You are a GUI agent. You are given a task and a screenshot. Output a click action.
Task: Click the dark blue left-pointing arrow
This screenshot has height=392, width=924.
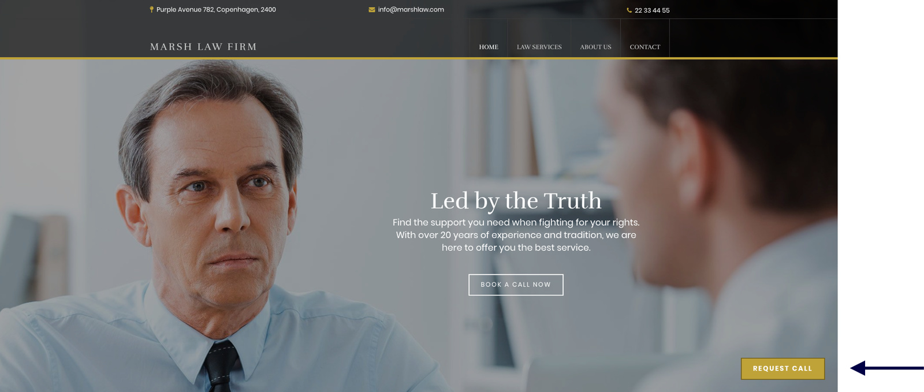click(x=886, y=368)
